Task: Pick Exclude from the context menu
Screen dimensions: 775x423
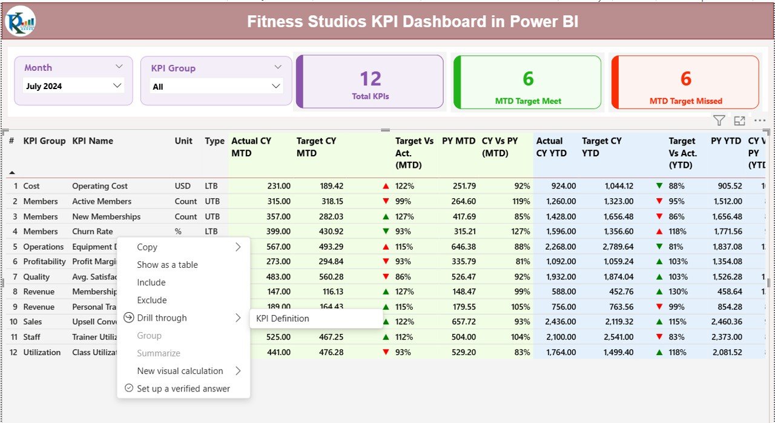Action: [151, 300]
